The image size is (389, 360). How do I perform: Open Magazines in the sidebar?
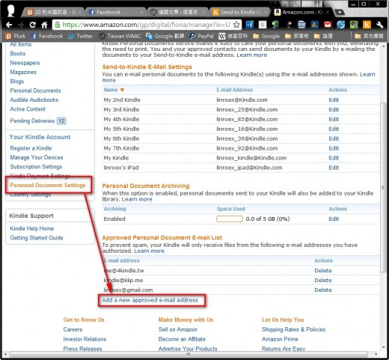[x=23, y=72]
